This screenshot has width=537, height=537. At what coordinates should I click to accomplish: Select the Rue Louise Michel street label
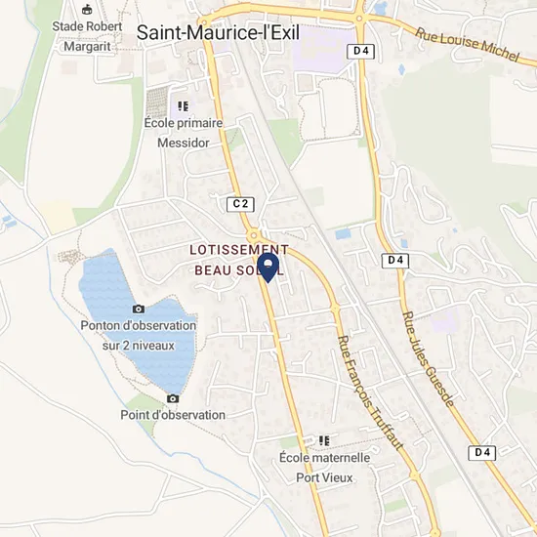pos(467,45)
